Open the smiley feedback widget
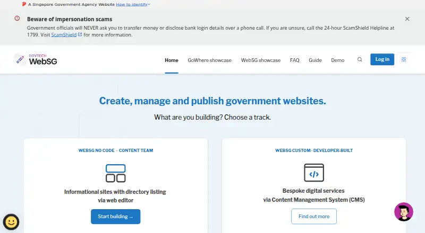The width and height of the screenshot is (425, 233). coord(11,222)
